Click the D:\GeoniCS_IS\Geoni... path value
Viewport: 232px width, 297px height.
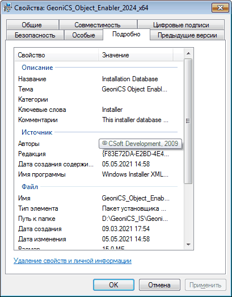point(135,219)
